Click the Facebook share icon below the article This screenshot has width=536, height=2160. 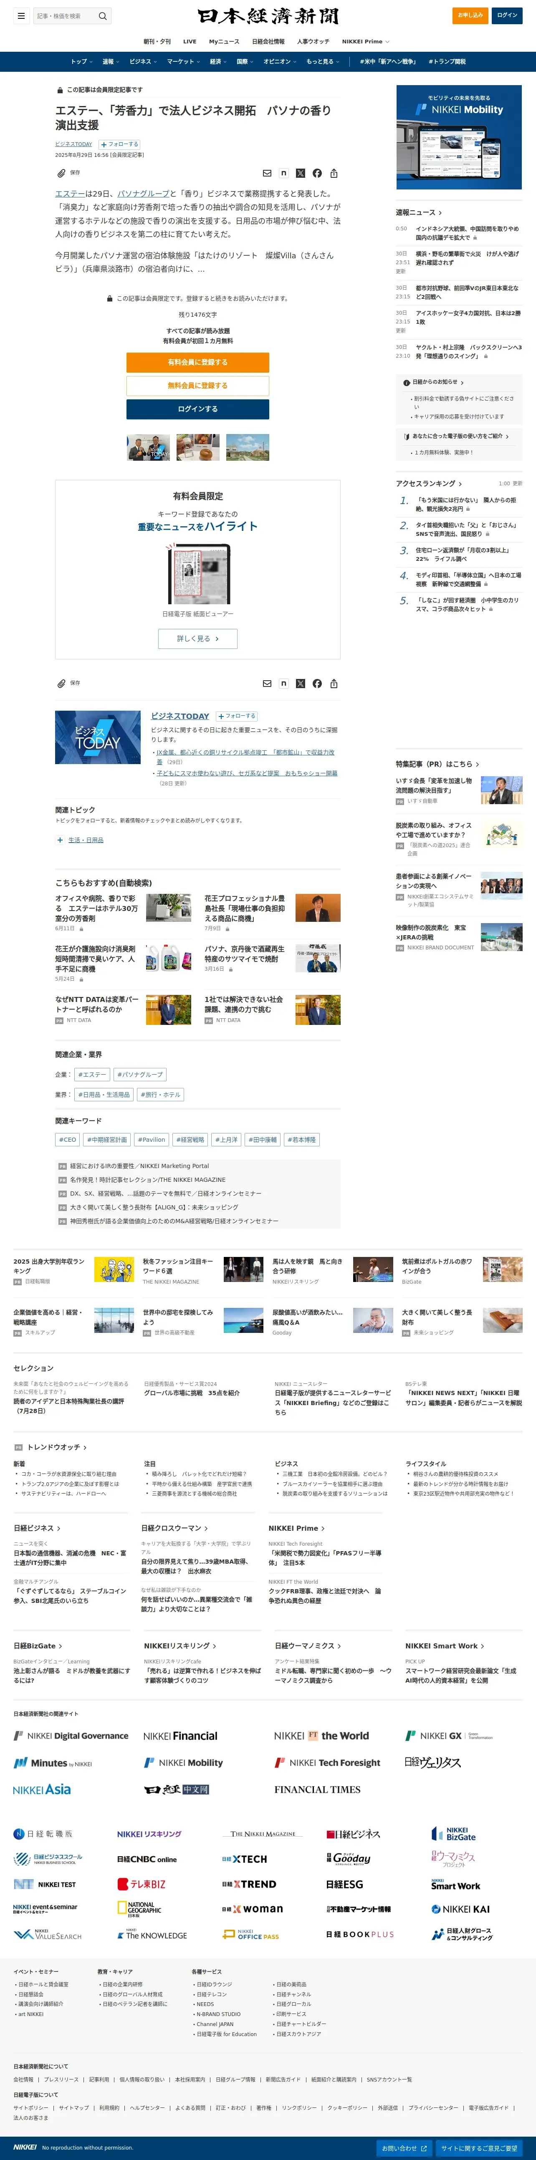pos(317,684)
